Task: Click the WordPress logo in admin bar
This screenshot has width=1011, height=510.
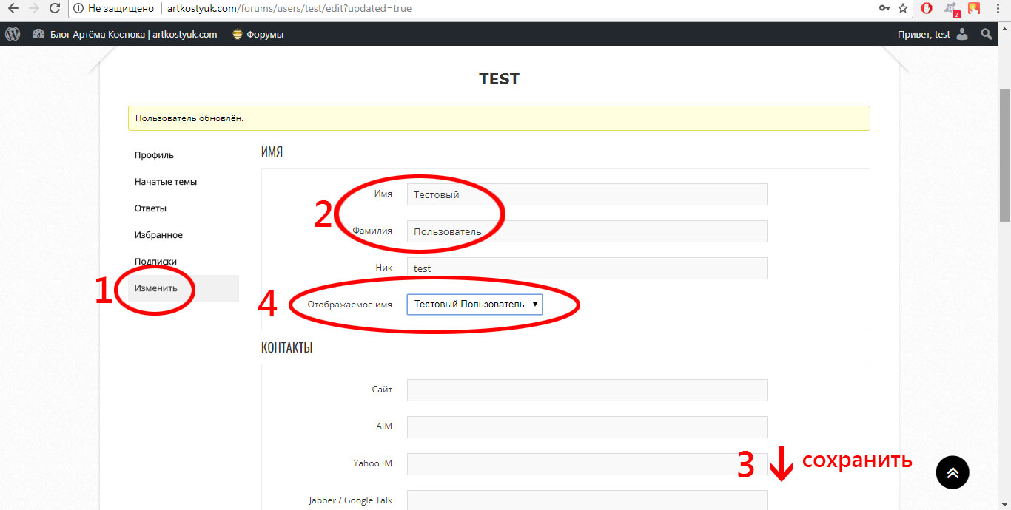Action: [x=12, y=34]
